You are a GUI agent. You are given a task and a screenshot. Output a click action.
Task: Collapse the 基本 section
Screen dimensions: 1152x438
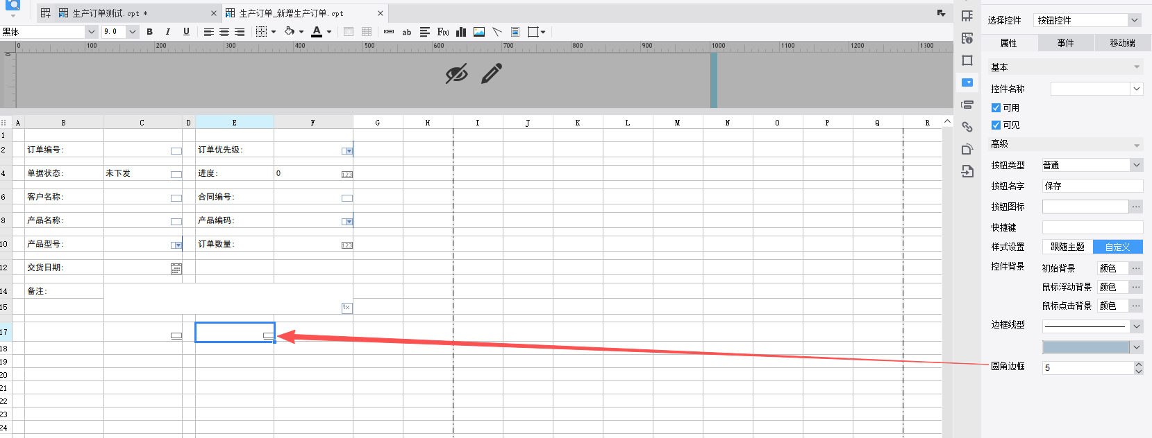pyautogui.click(x=1137, y=67)
